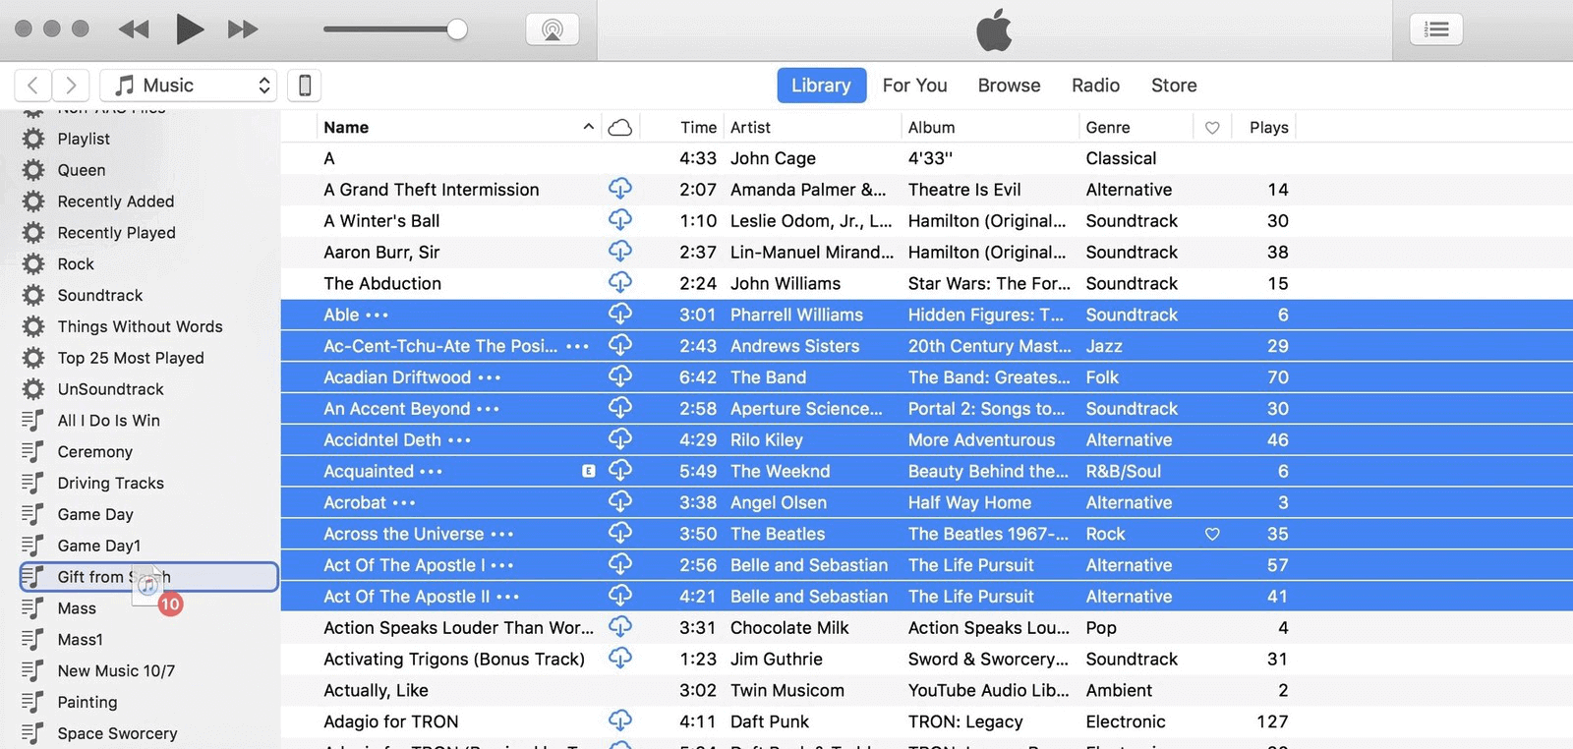Sort by the Genre column
Image resolution: width=1573 pixels, height=749 pixels.
click(1108, 127)
